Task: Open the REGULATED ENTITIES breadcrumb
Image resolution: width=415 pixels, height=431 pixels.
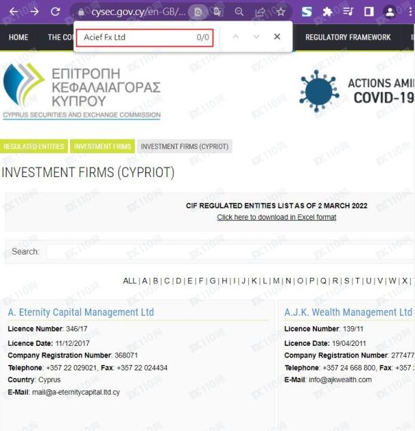Action: point(34,146)
